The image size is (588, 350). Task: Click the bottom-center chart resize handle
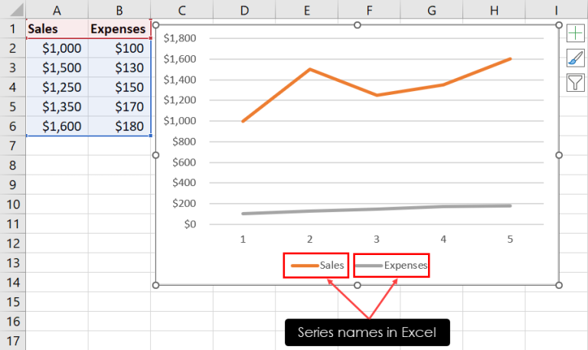click(x=358, y=285)
